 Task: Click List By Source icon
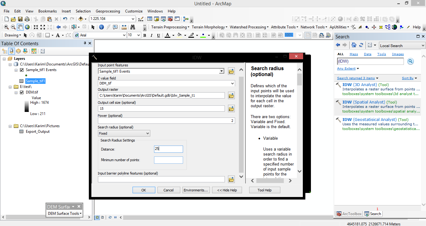(12, 51)
